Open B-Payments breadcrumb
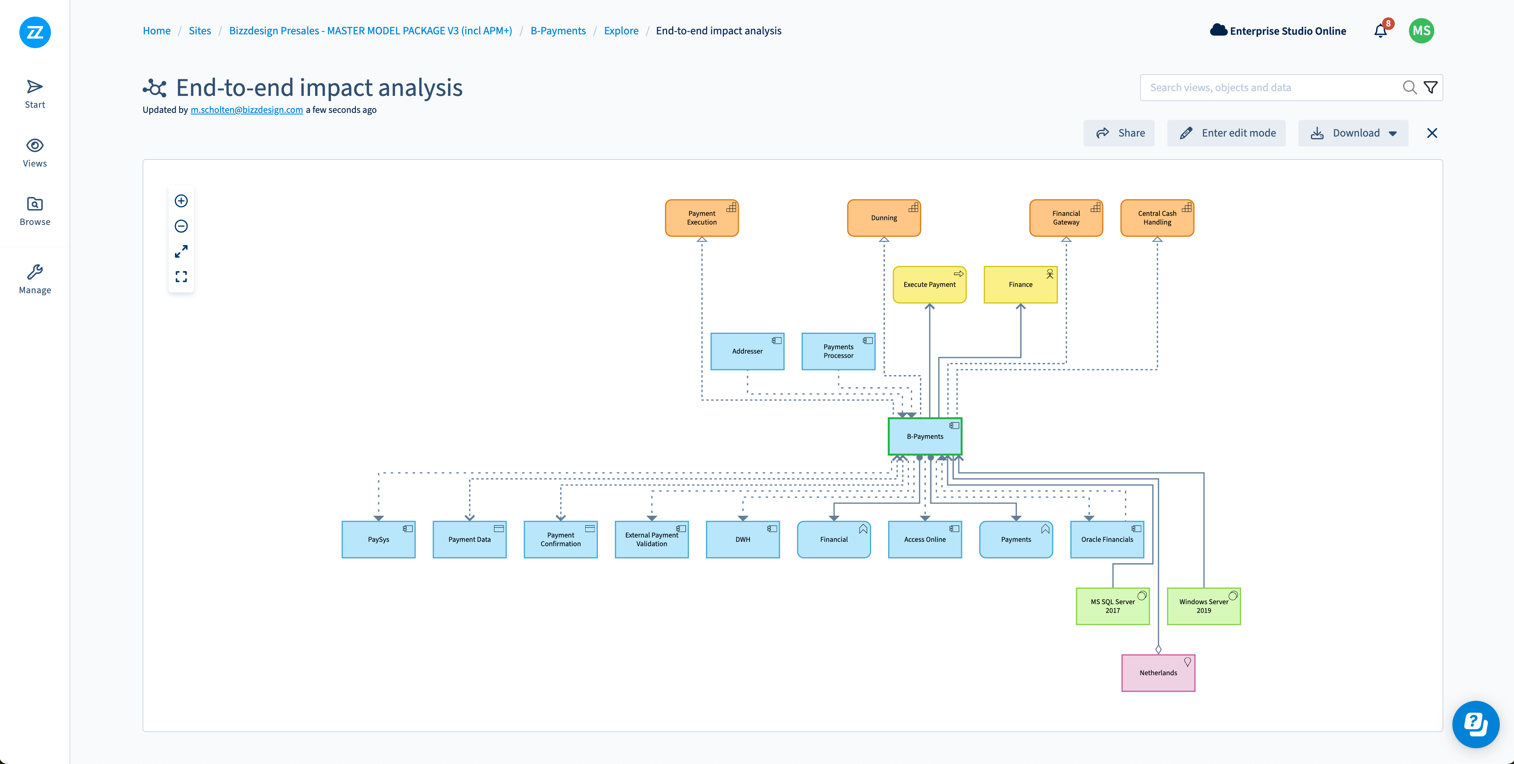1514x764 pixels. pos(558,30)
